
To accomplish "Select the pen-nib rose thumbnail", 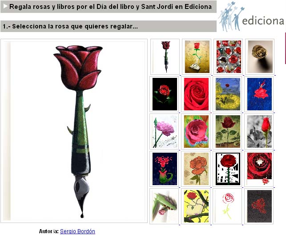I will point(165,57).
